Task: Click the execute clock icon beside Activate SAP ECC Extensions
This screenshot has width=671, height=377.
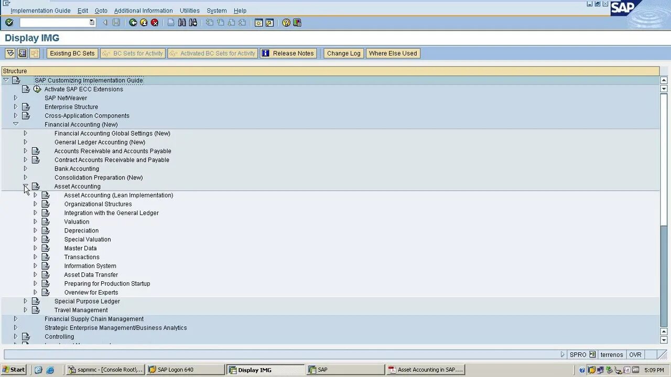Action: tap(37, 89)
